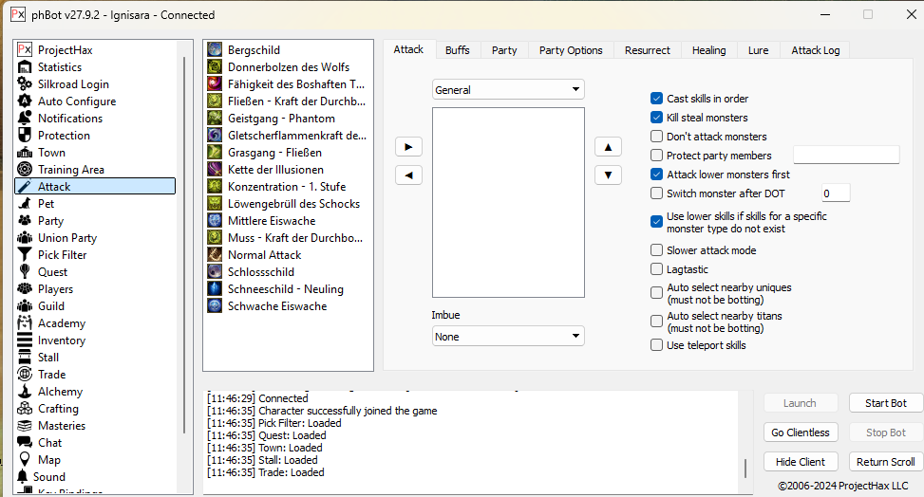
Task: Enable the Lagtastic checkbox
Action: click(x=657, y=269)
